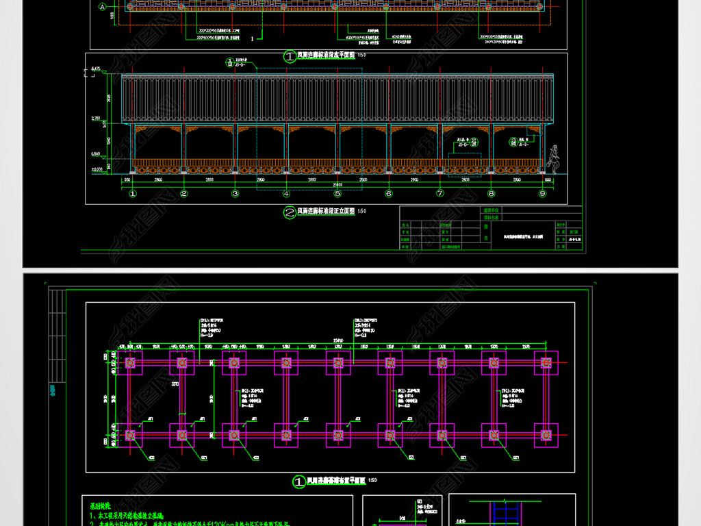701x526 pixels.
Task: Select the 5.475 roof elevation mark
Action: pyautogui.click(x=95, y=69)
